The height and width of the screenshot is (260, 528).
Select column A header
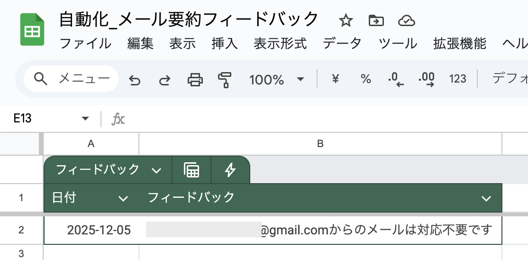91,144
